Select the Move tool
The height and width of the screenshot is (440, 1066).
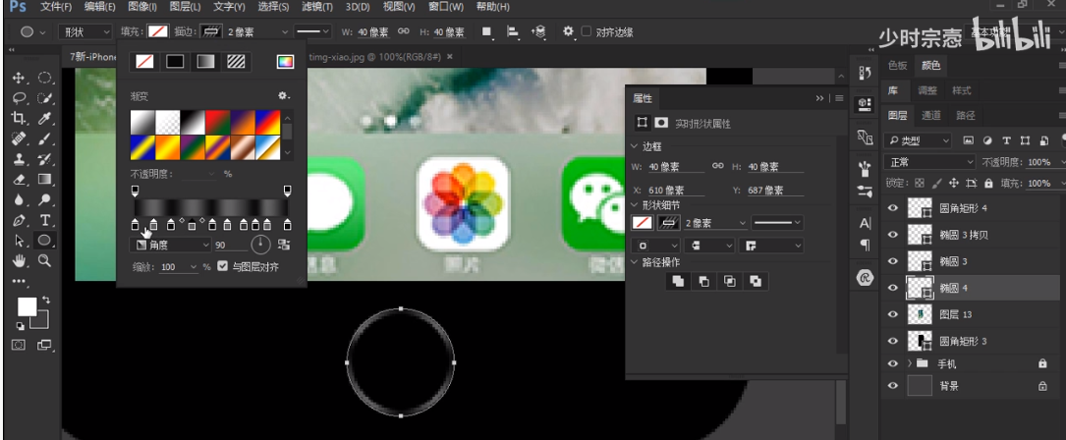19,78
